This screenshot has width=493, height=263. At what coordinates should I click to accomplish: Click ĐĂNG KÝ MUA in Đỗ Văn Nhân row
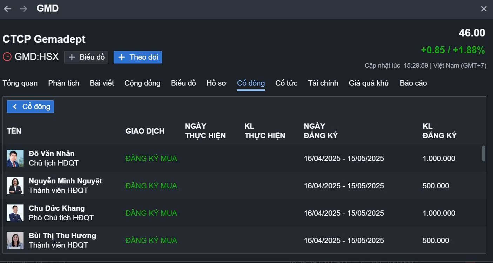click(151, 159)
